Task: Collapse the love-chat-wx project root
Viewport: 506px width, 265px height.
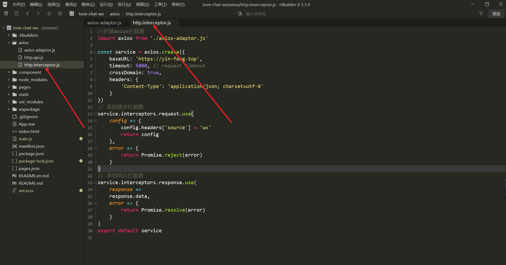Action: pyautogui.click(x=3, y=28)
